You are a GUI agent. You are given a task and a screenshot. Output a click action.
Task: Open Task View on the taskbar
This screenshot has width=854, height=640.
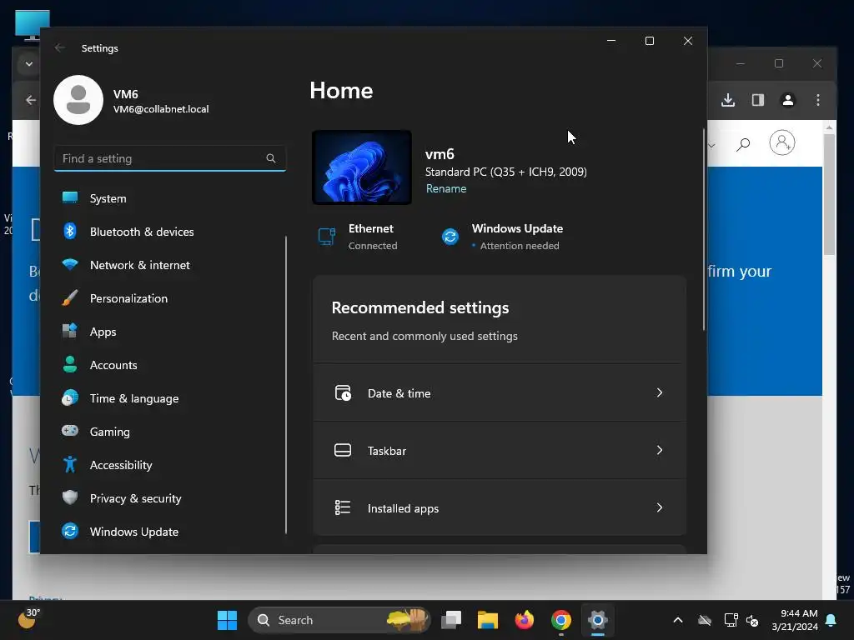click(451, 620)
